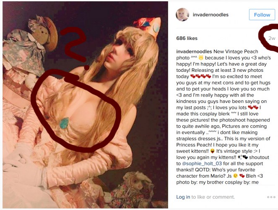This screenshot has height=210, width=278.
Task: Click the 2w post timestamp
Action: point(272,38)
